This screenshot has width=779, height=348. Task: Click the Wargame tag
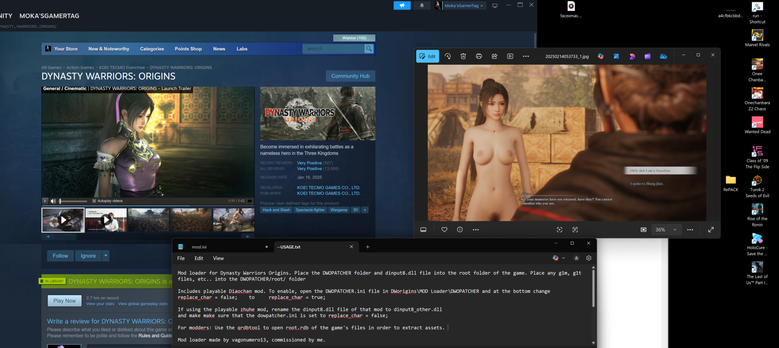point(339,210)
